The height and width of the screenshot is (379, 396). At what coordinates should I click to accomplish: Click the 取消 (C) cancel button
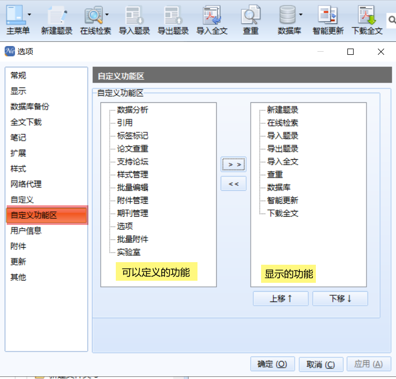[x=321, y=365]
